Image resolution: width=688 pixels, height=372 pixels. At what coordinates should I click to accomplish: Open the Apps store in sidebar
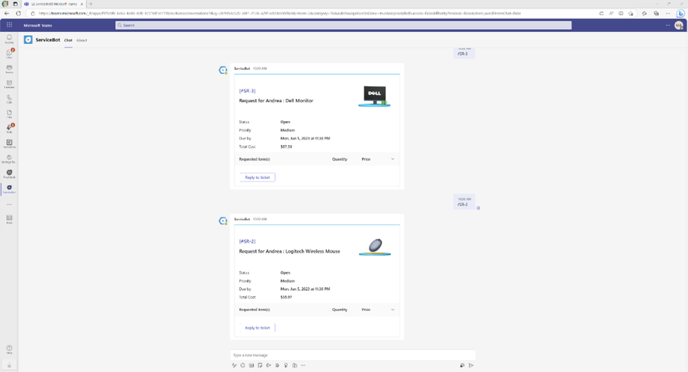9,219
